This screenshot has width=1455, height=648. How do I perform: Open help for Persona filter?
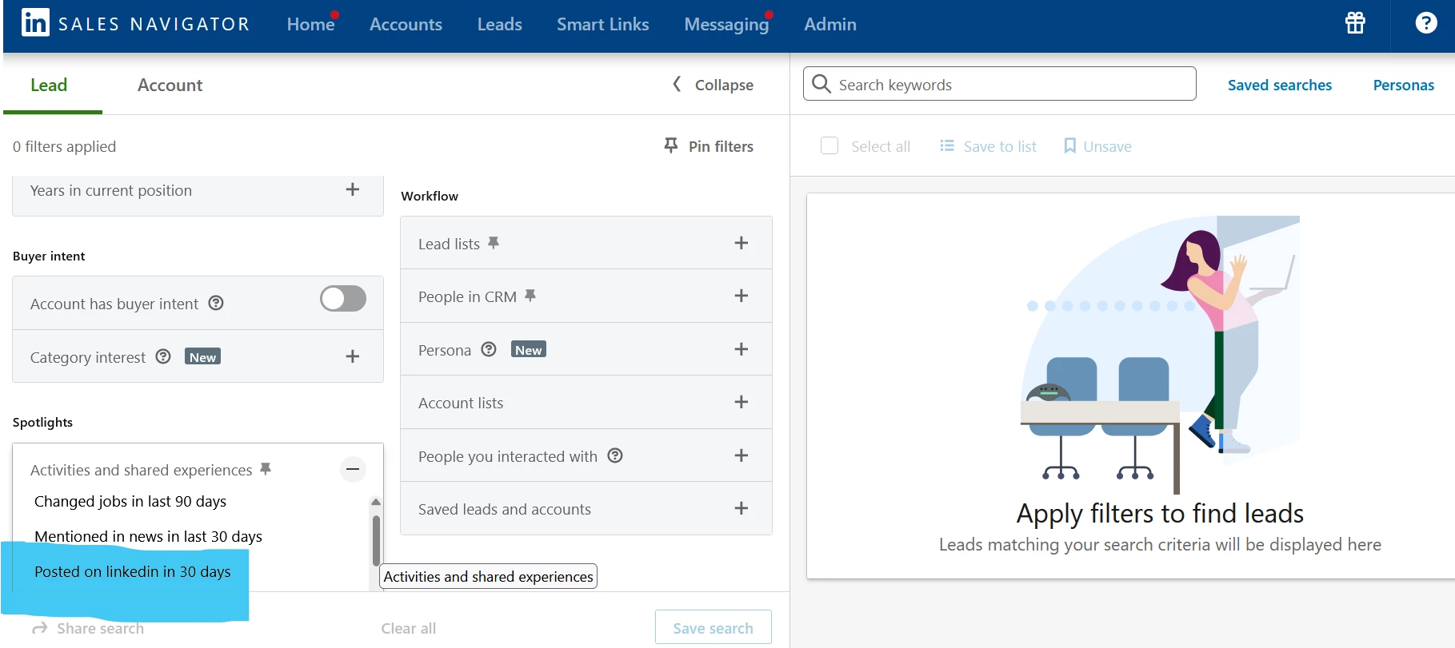(x=489, y=349)
